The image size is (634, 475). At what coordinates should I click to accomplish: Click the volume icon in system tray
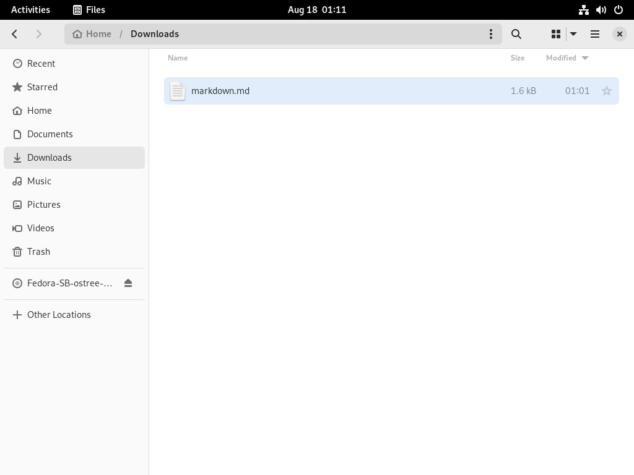(x=601, y=10)
